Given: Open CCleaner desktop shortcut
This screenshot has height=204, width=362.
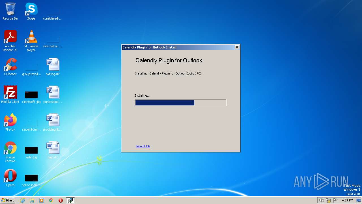Looking at the screenshot, I should [10, 67].
